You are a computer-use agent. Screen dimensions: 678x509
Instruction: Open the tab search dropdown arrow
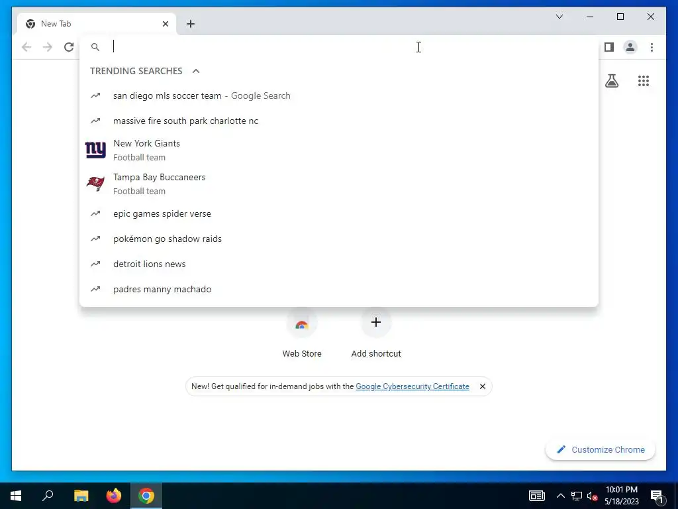click(x=559, y=17)
